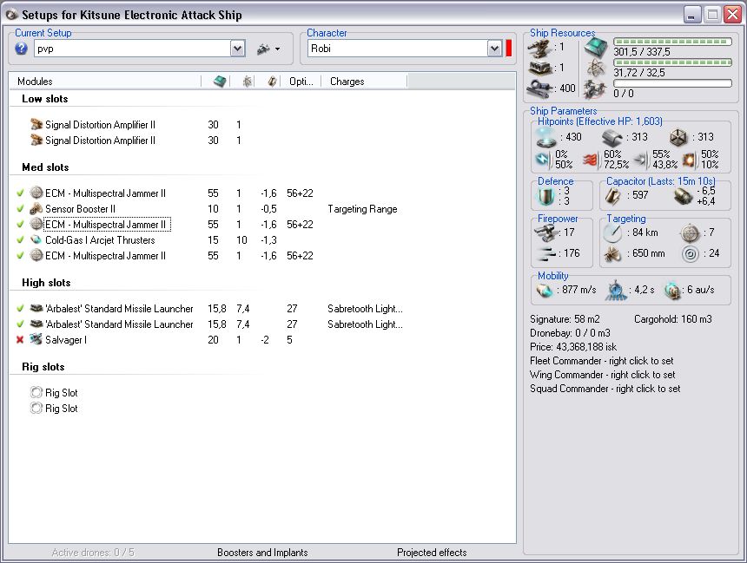
Task: Click first Arbalest missile launcher icon
Action: (x=36, y=308)
